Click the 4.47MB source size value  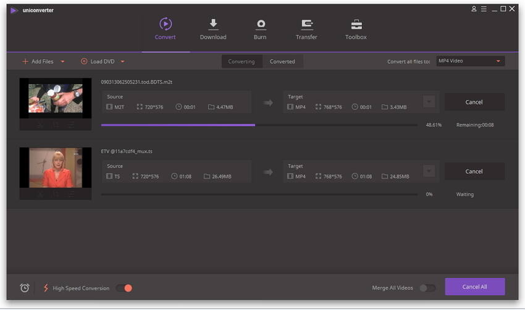pos(225,107)
